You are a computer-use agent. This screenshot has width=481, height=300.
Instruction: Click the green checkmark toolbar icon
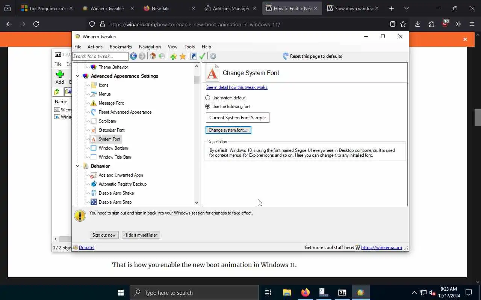click(x=202, y=56)
